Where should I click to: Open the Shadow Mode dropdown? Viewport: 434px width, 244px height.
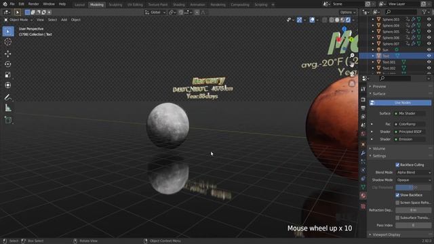(413, 180)
